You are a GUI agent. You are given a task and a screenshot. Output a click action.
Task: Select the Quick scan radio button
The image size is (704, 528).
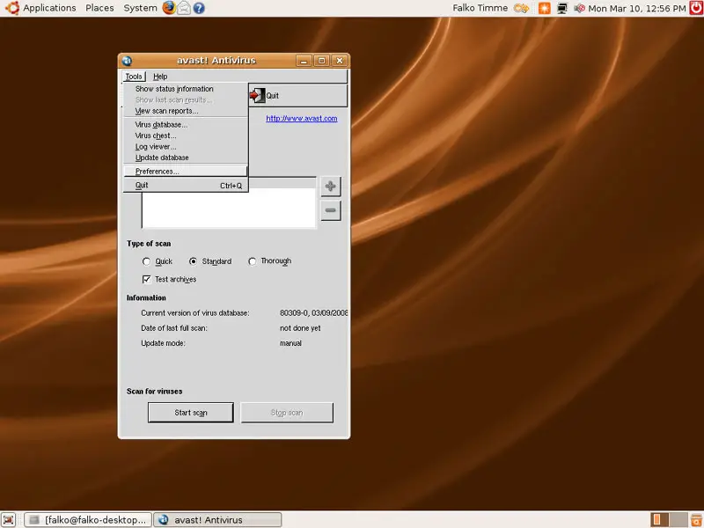[x=146, y=261]
